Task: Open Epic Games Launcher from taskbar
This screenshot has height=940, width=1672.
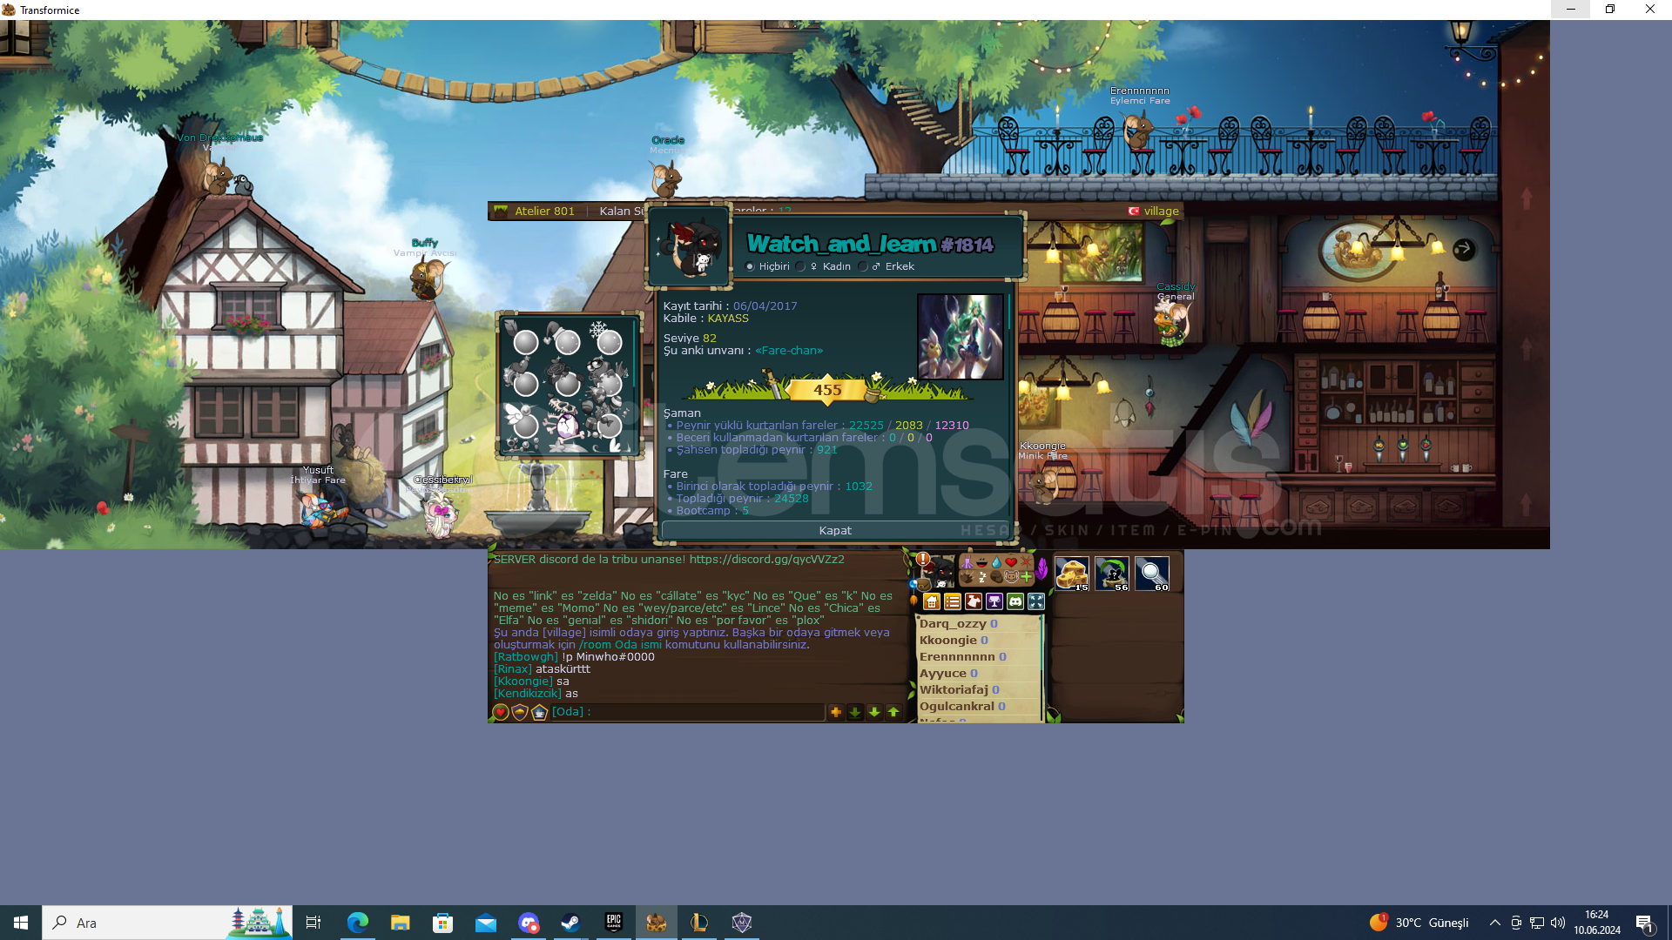Action: pos(613,923)
